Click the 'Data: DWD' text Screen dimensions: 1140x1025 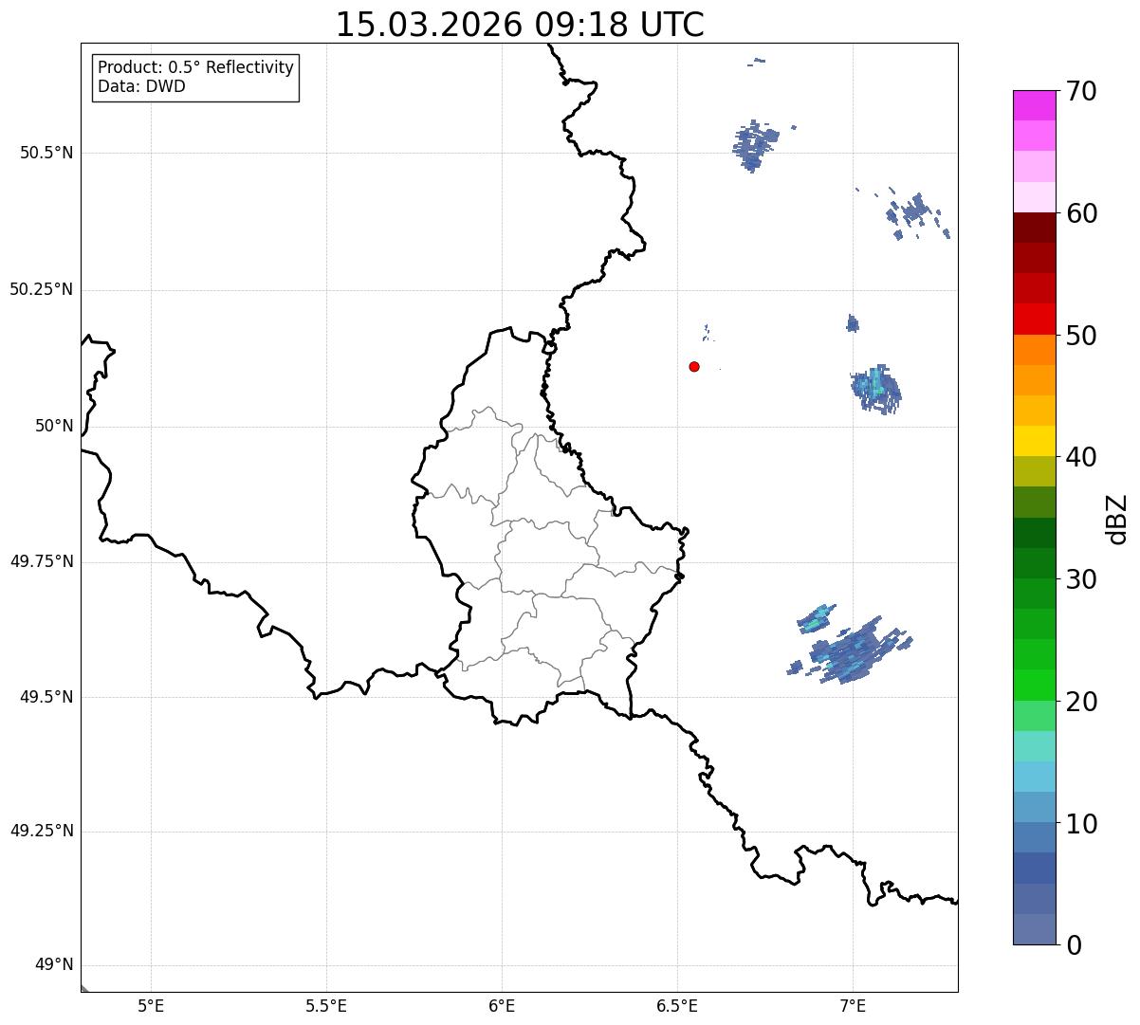(141, 86)
